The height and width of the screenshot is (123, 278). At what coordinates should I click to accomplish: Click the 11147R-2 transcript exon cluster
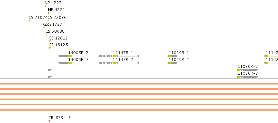tap(119, 63)
